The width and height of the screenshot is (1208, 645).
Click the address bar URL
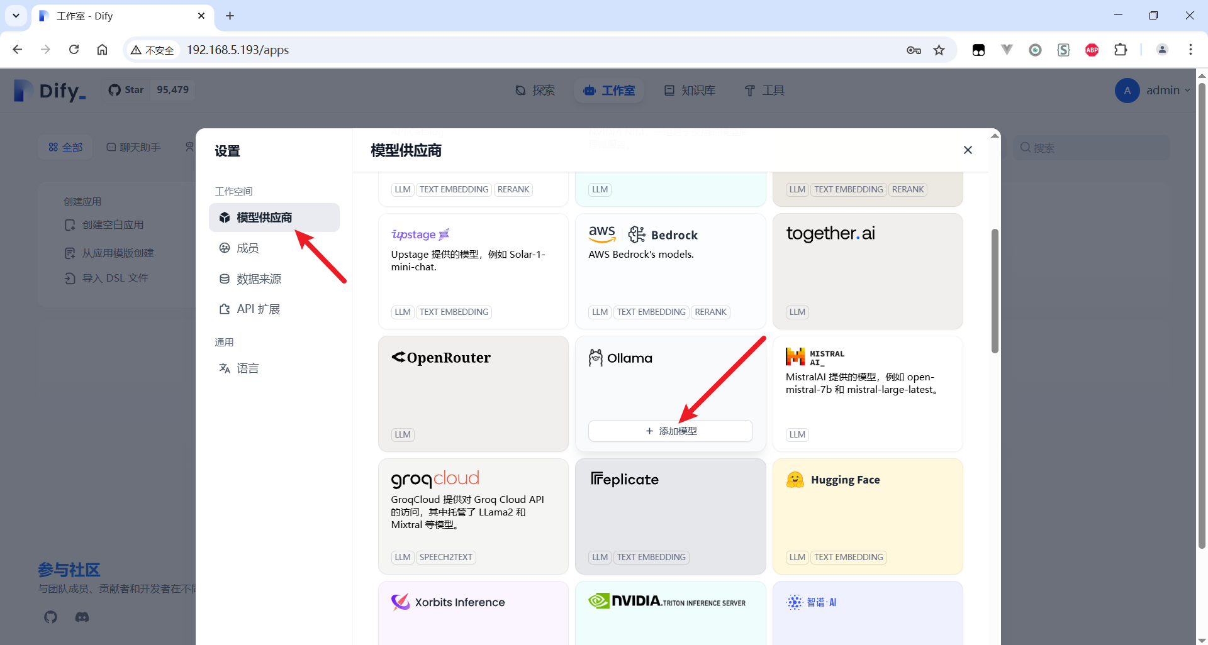[238, 50]
